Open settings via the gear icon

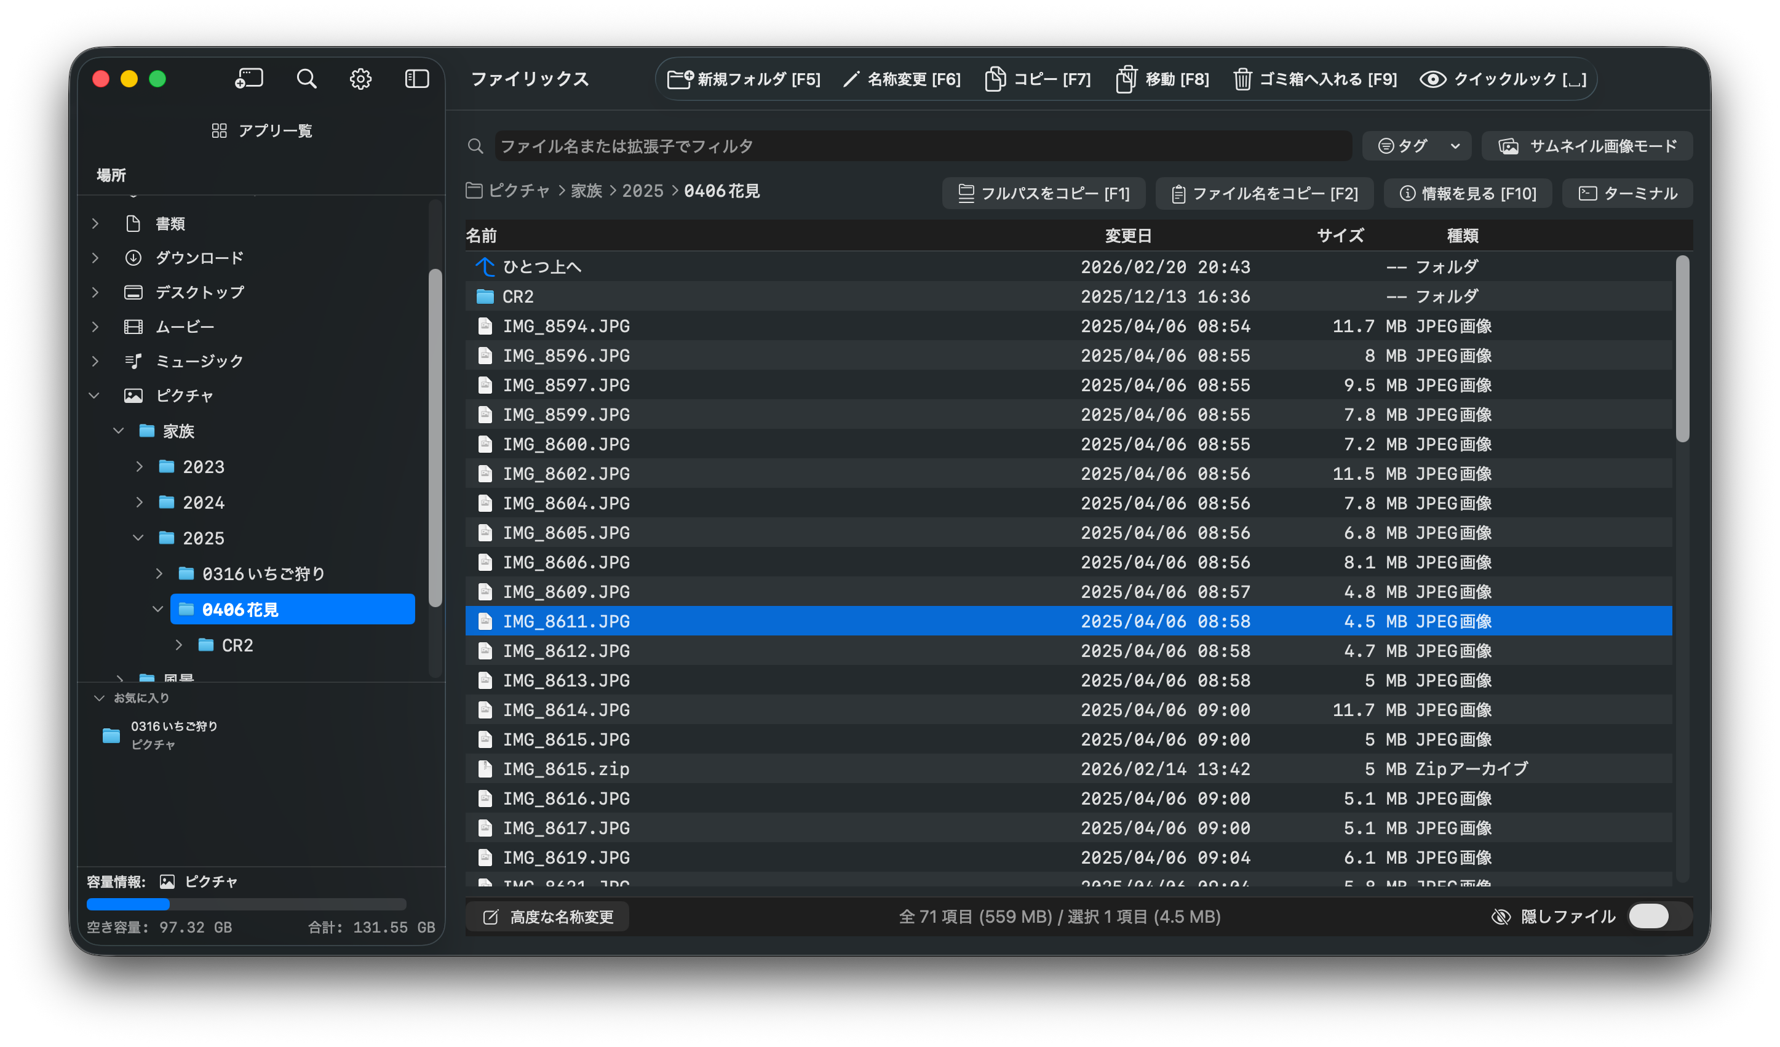[x=360, y=78]
